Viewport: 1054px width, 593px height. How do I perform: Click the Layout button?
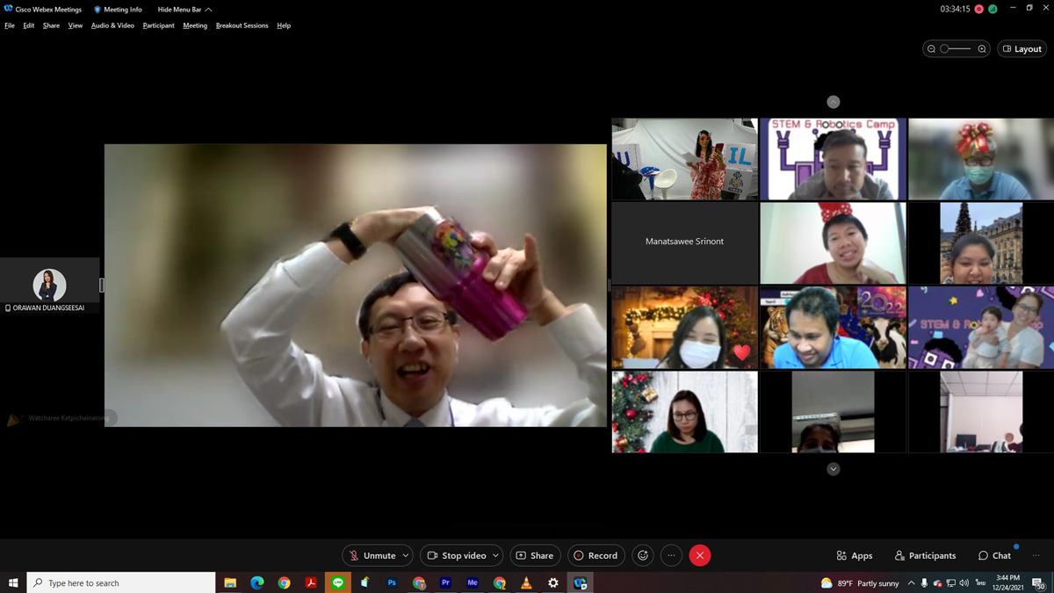tap(1022, 49)
